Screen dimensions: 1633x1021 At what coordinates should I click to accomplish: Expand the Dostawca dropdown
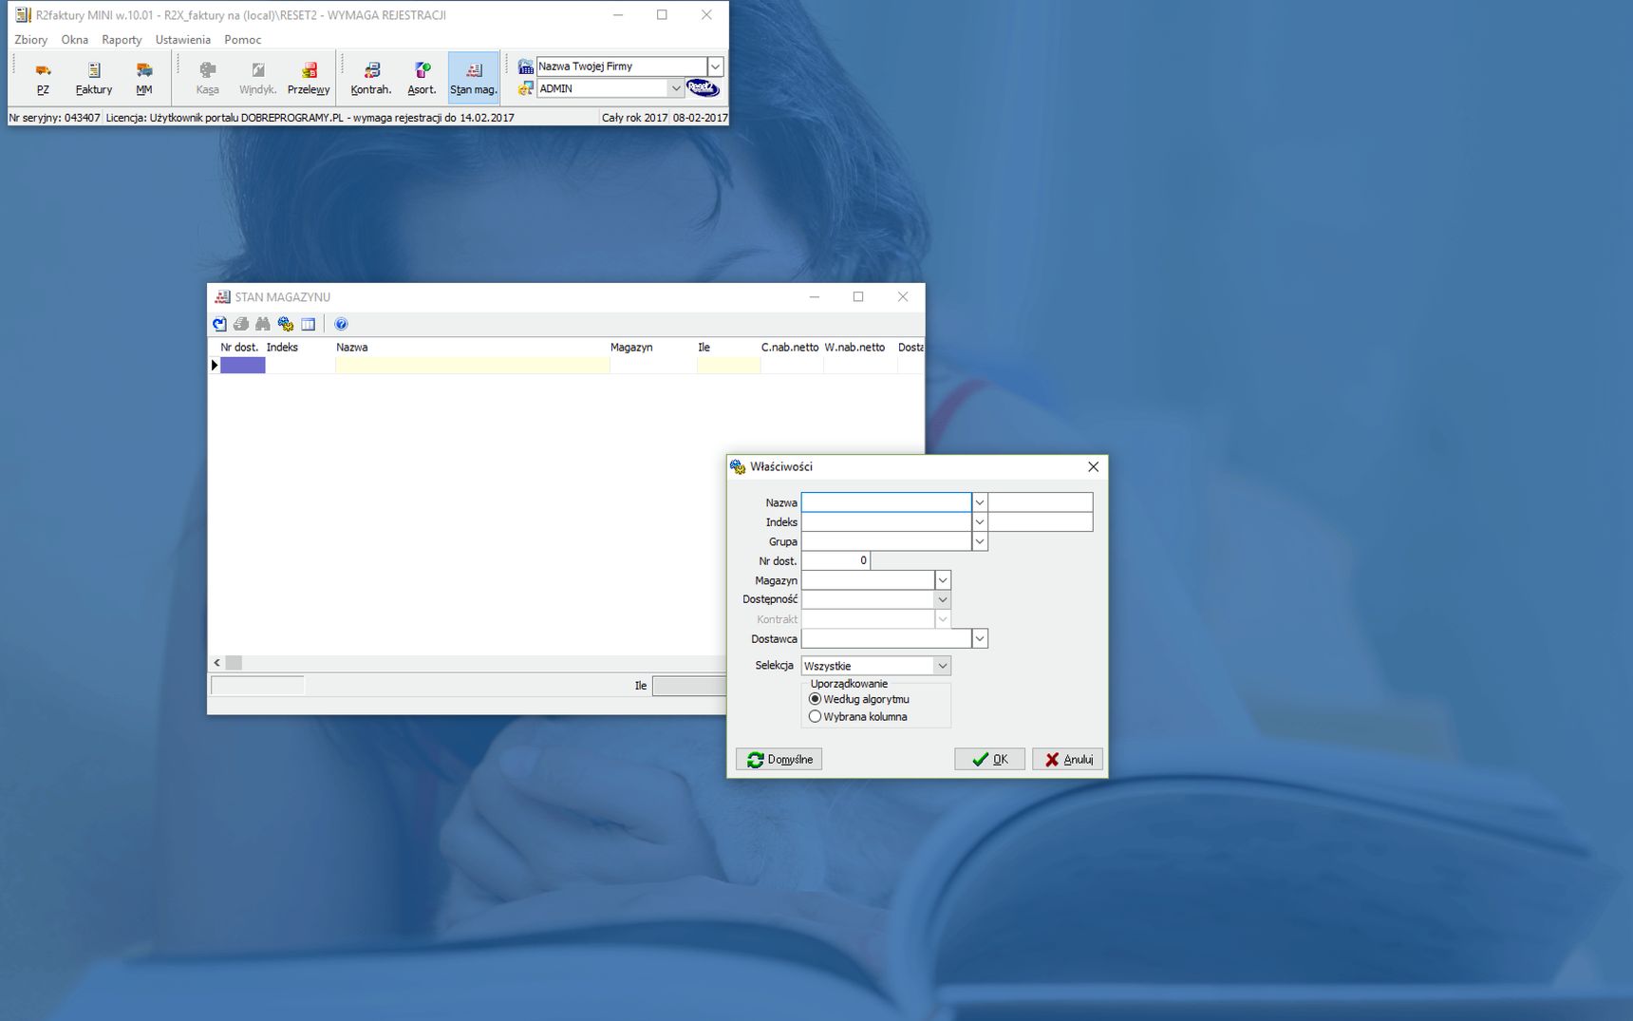(x=980, y=639)
